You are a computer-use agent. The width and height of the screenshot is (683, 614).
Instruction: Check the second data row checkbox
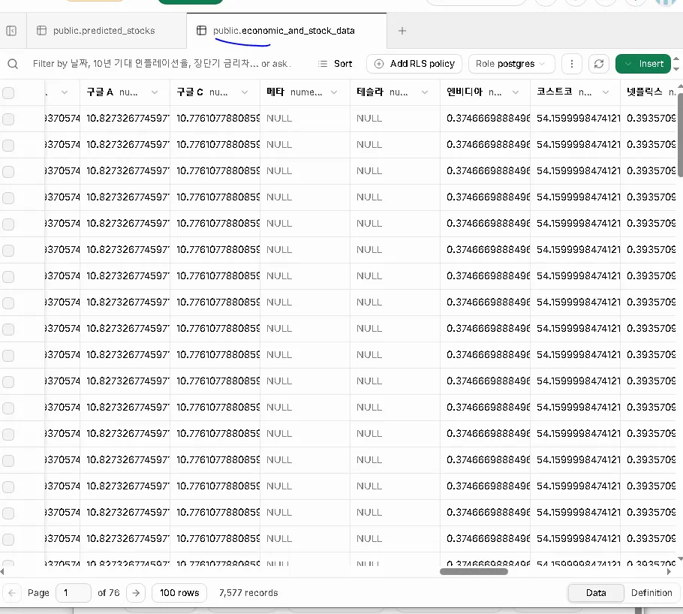pos(8,145)
